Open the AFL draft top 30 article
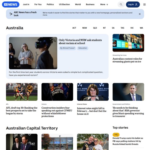 [22, 110]
